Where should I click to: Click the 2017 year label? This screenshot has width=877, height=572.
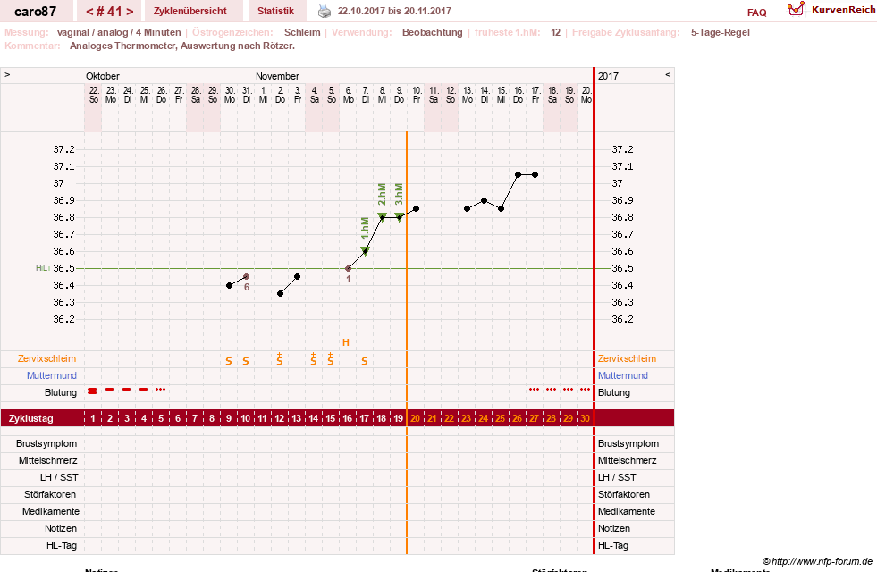click(x=608, y=76)
